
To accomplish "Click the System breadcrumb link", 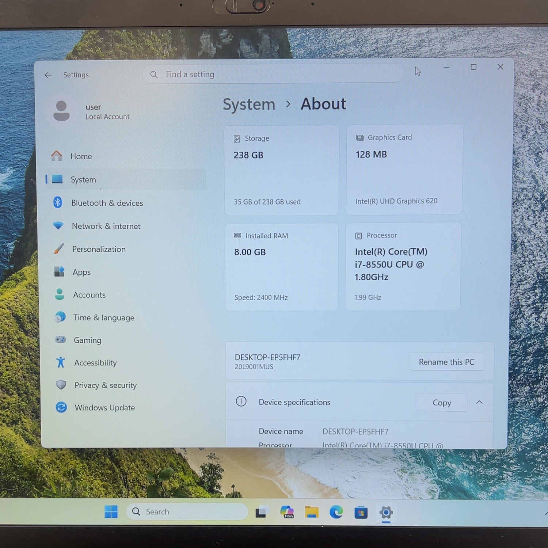I will coord(249,104).
